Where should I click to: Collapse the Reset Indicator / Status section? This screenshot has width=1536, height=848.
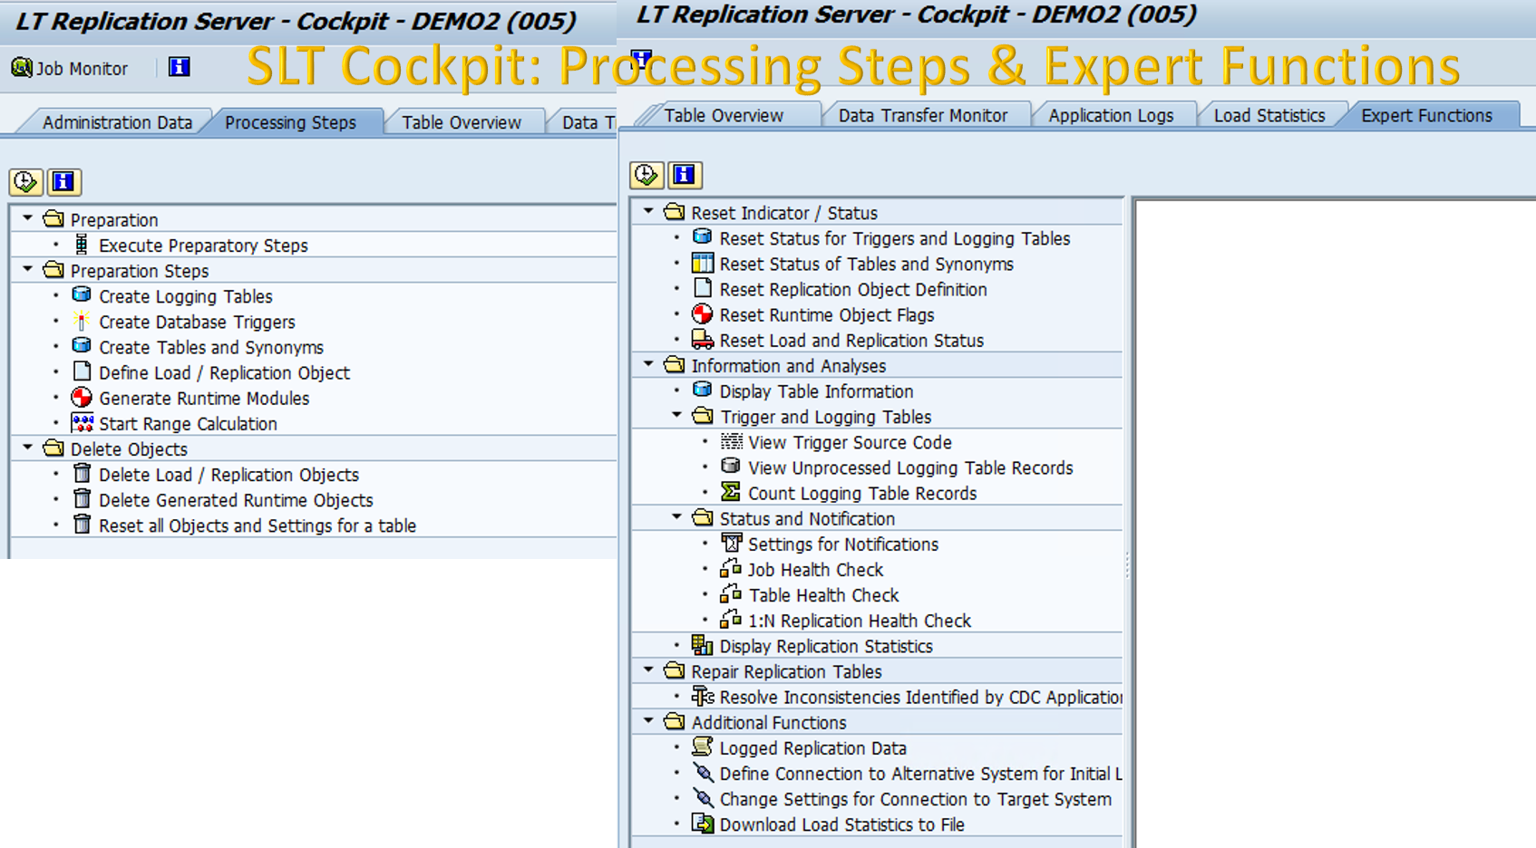pos(646,212)
